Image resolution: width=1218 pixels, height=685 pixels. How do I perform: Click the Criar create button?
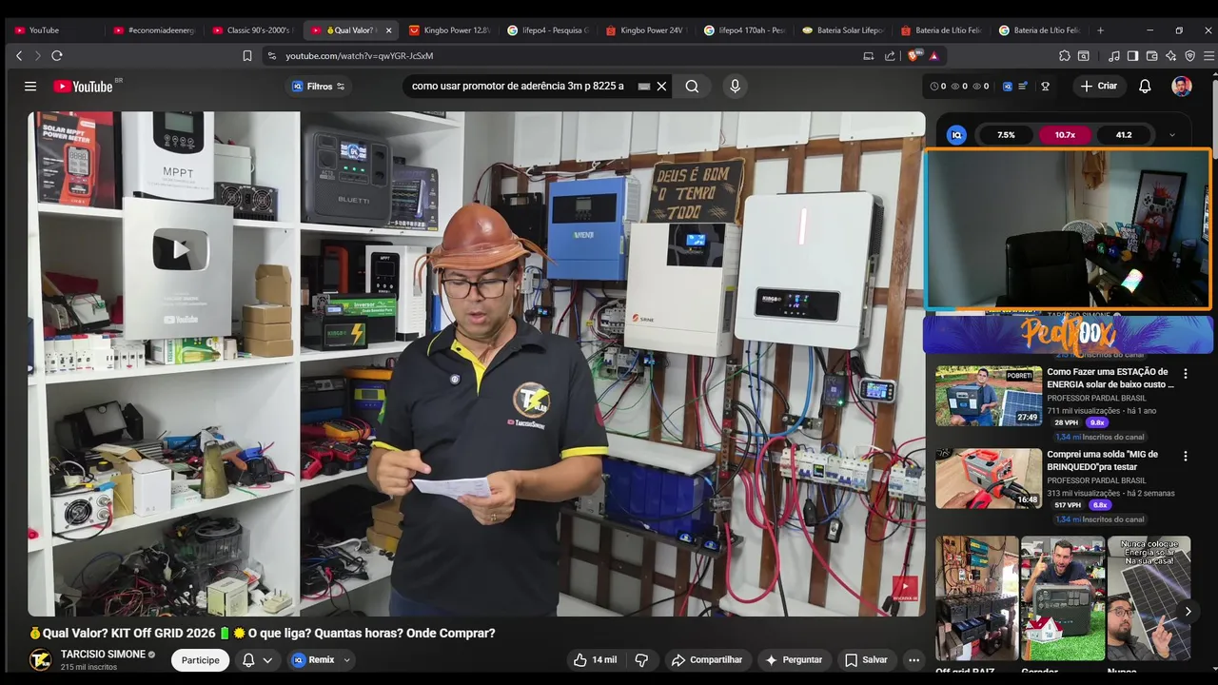[1098, 86]
